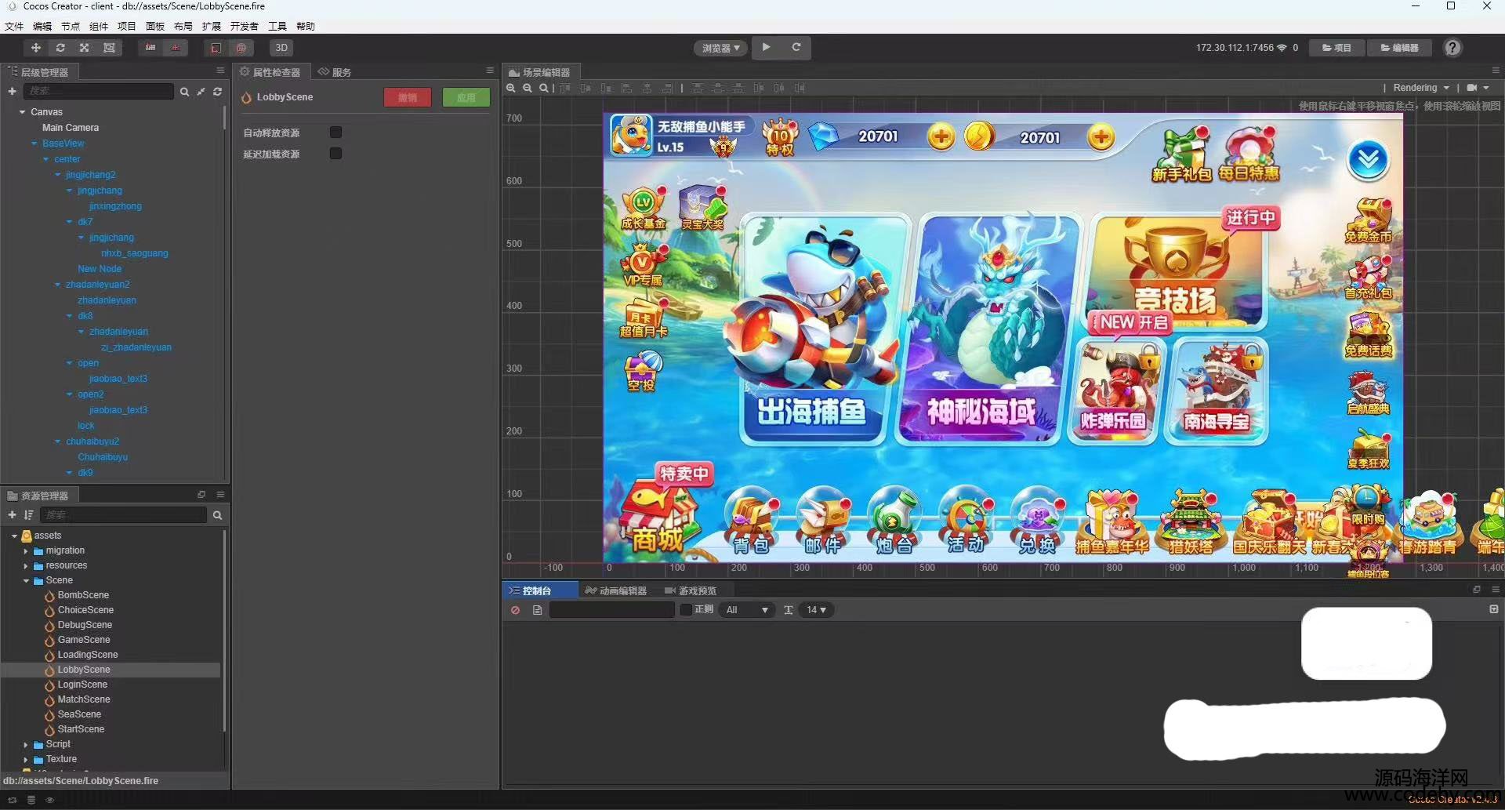Click the green apply button
Image resolution: width=1505 pixels, height=810 pixels.
click(466, 97)
